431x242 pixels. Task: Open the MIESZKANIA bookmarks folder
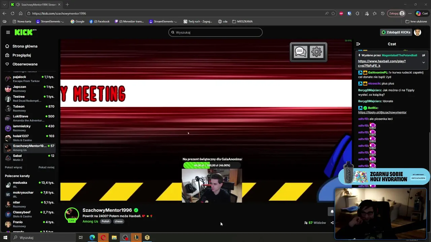[x=242, y=22]
